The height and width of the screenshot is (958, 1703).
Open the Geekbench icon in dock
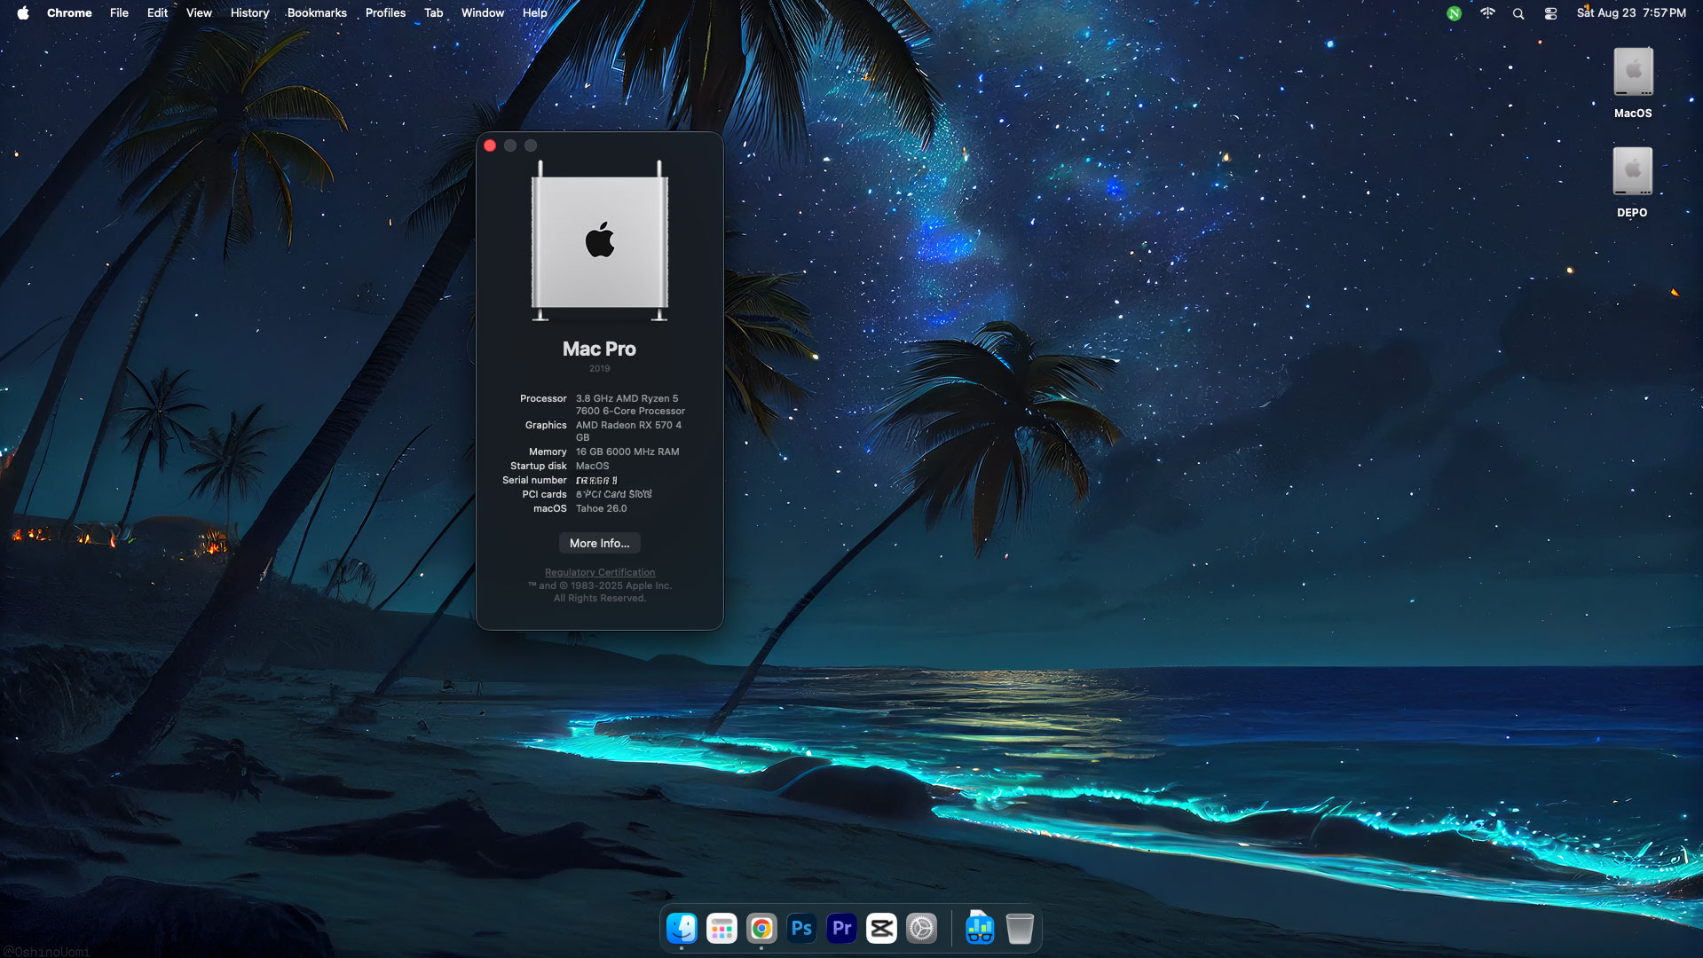tap(980, 929)
